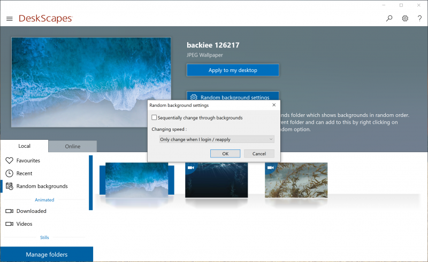Click Apply to my desktop button
The image size is (428, 262).
pos(233,70)
